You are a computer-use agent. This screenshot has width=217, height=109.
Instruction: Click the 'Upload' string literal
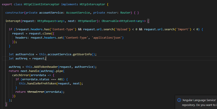(122, 29)
